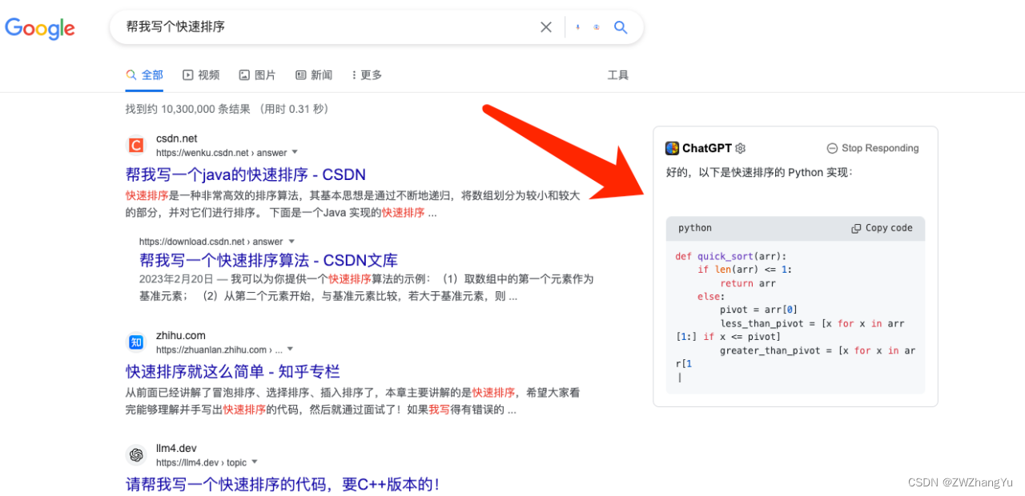Select the 全部 results tab

click(144, 75)
